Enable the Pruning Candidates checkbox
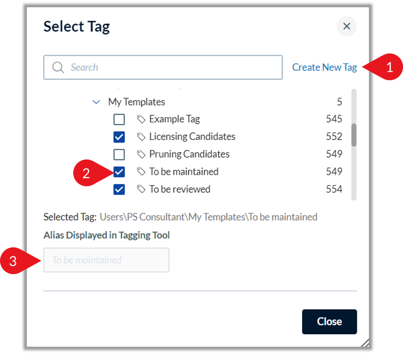The image size is (403, 354). coord(119,154)
